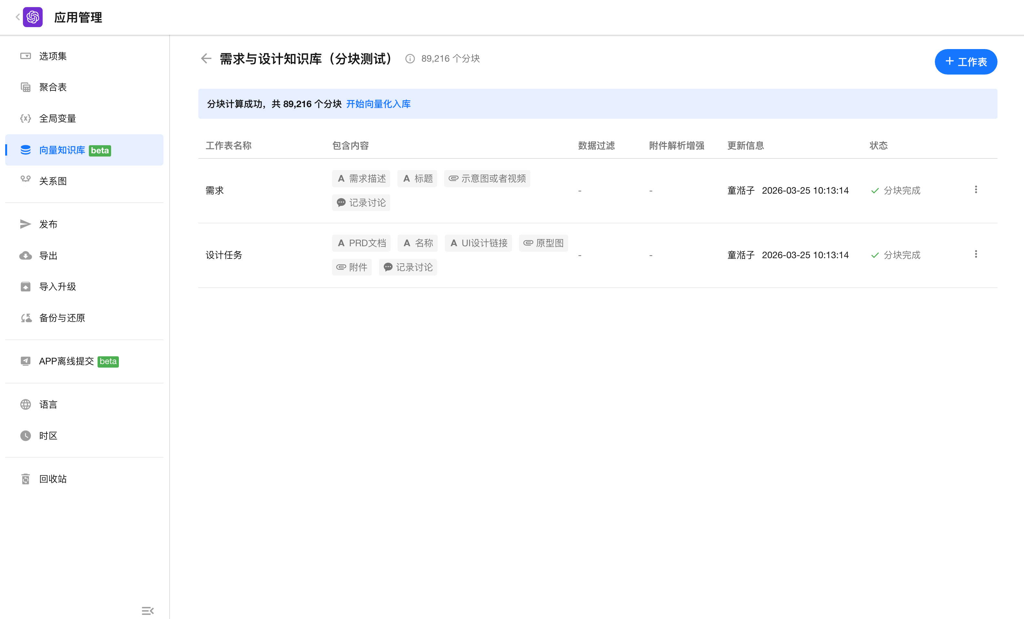Click the blue 工作表 add button
Screen dimensions: 1024x619
click(966, 62)
